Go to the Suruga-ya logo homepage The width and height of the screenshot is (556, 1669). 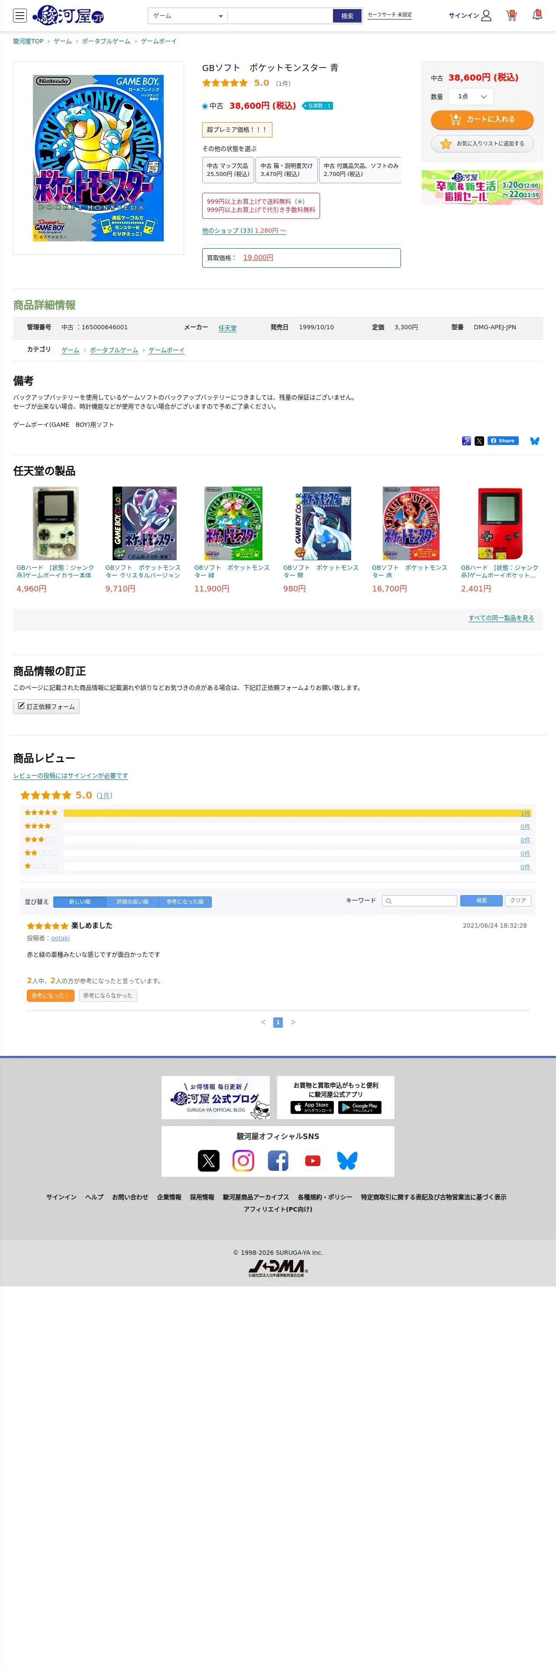[x=68, y=15]
